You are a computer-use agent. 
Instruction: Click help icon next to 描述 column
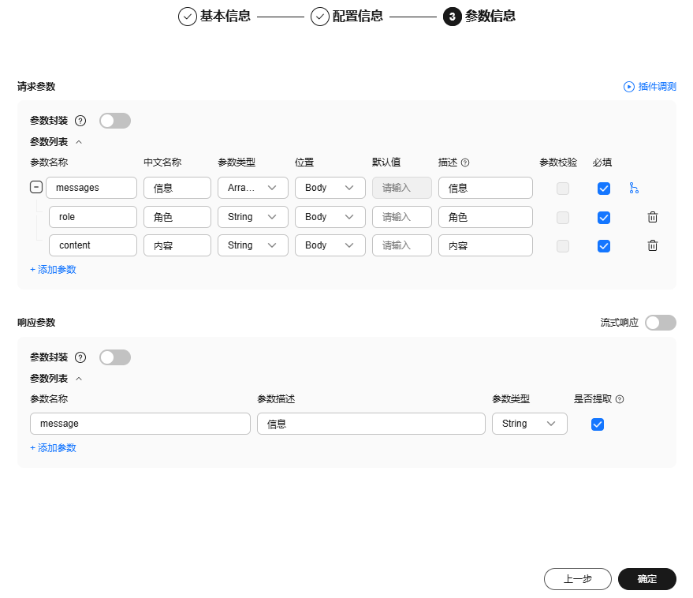tap(465, 163)
